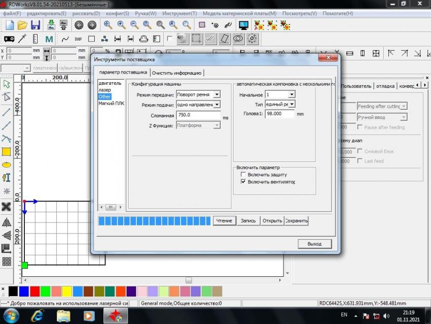This screenshot has height=324, width=431.
Task: Select the yellow Rectangle drawing tool
Action: [7, 151]
